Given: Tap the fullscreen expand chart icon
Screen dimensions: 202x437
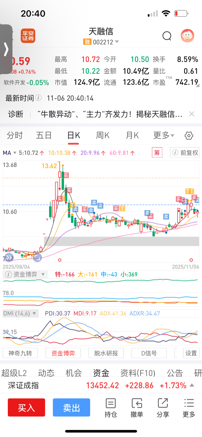Looking at the screenshot, I should (x=37, y=257).
